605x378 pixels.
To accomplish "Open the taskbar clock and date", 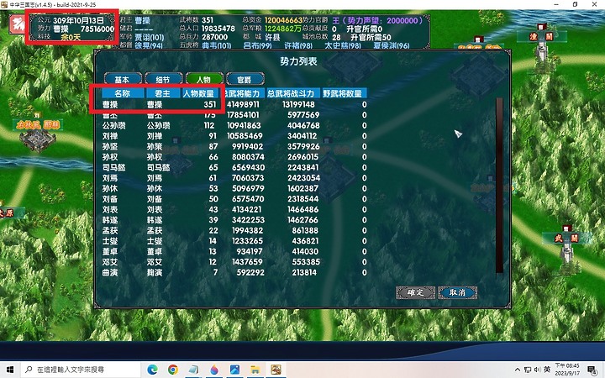I will tap(567, 370).
